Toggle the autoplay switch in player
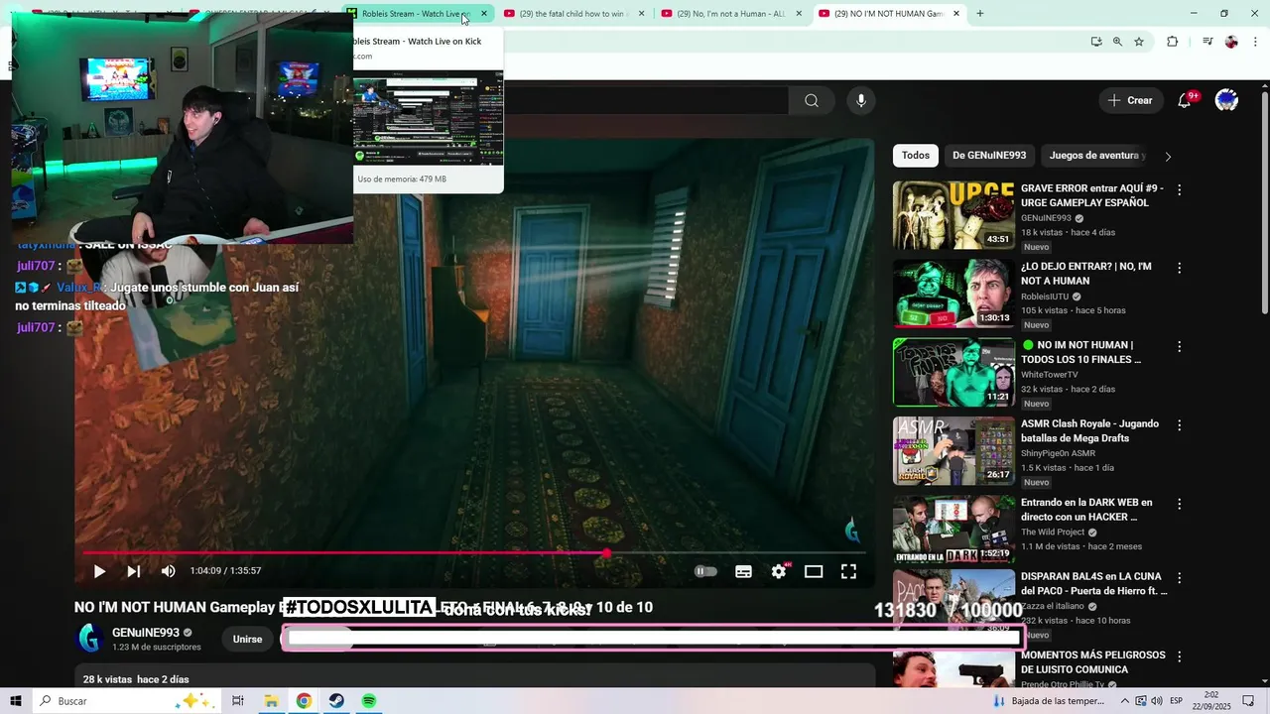This screenshot has height=714, width=1270. tap(705, 571)
